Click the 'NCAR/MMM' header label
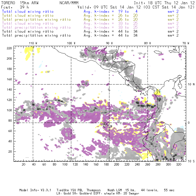The height and width of the screenshot is (196, 196). (x=69, y=3)
